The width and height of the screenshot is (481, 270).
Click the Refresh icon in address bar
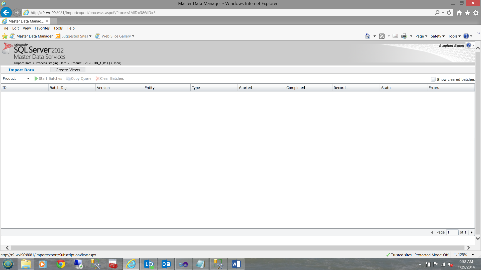click(x=449, y=12)
